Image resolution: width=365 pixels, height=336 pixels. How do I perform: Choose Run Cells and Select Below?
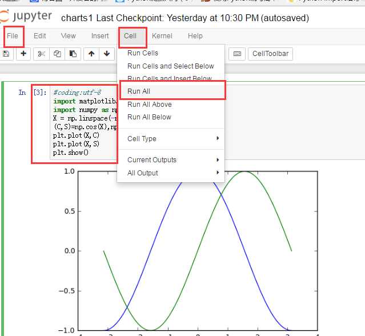tap(171, 66)
